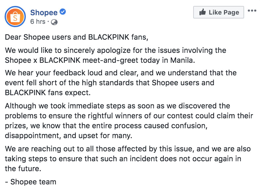Click the "We are reaching out" line
The height and width of the screenshot is (191, 260).
(x=127, y=149)
